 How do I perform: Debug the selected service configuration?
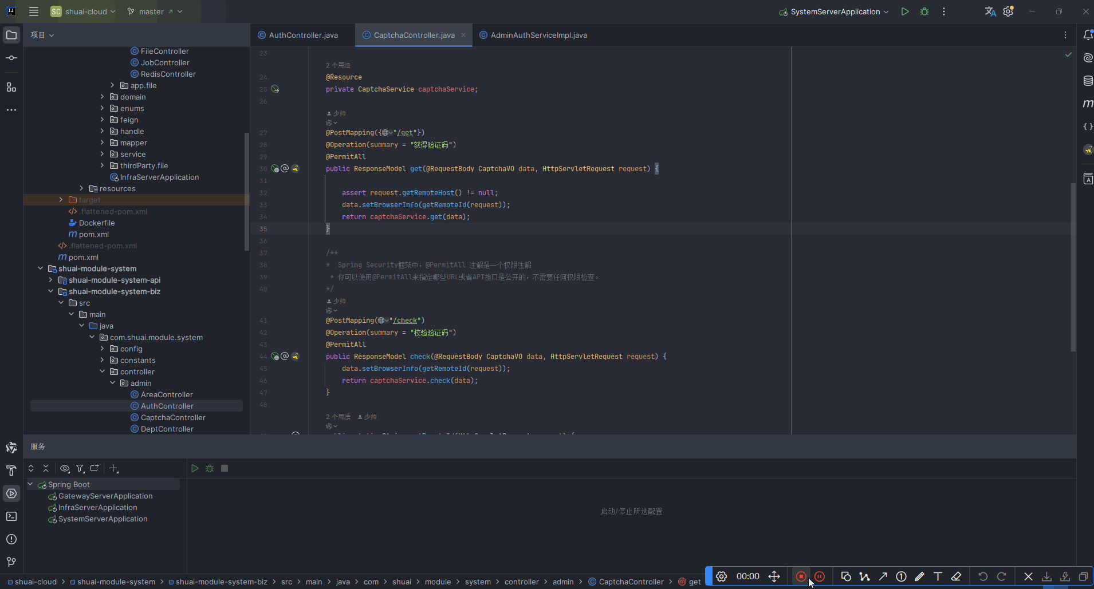(x=210, y=468)
